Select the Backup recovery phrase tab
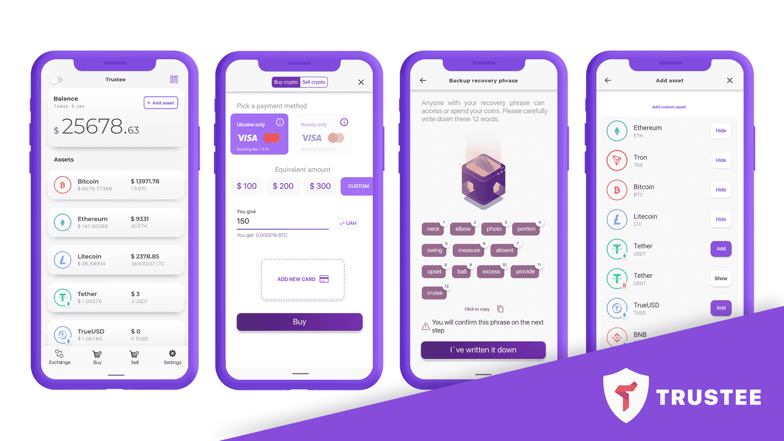Image resolution: width=784 pixels, height=441 pixels. click(482, 81)
